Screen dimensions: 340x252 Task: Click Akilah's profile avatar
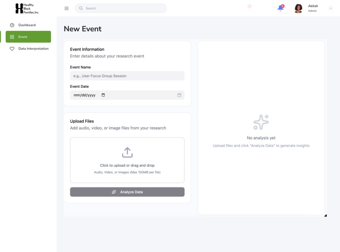click(299, 8)
